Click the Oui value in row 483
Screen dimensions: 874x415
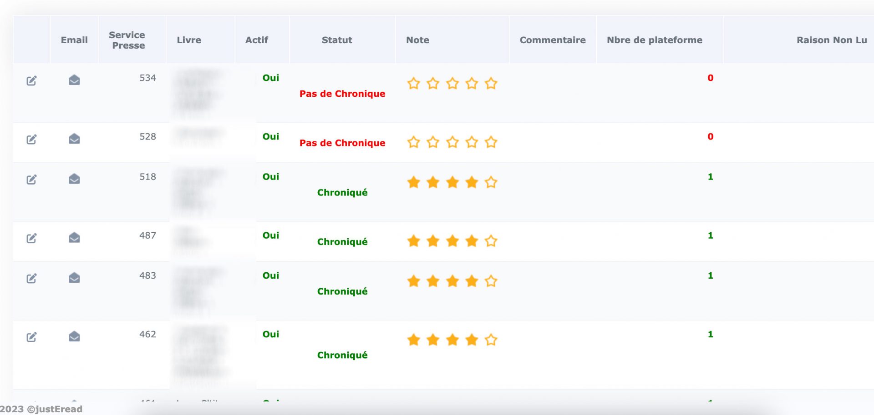click(x=271, y=275)
